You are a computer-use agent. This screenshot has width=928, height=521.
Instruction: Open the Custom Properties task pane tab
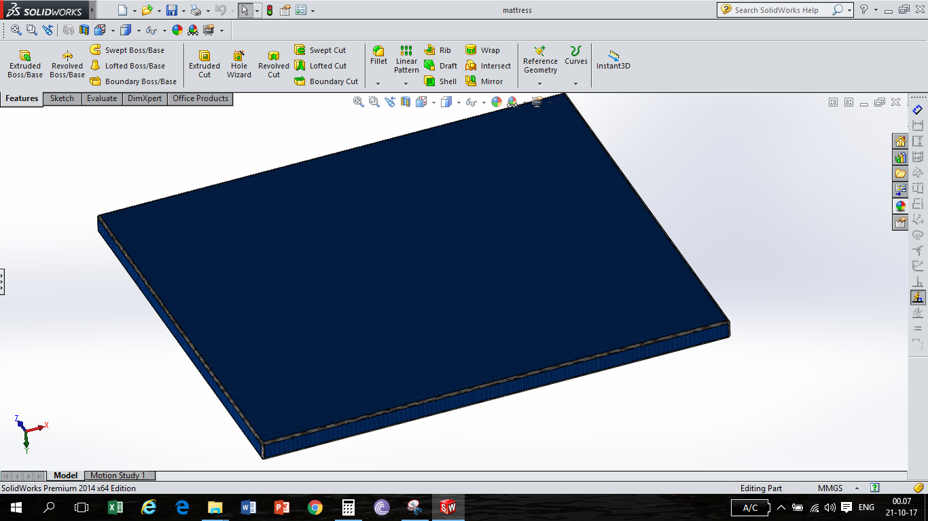(x=900, y=223)
